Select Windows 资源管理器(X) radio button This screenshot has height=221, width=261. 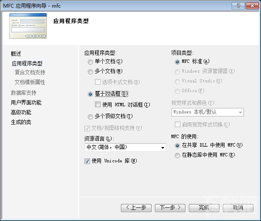tap(177, 71)
